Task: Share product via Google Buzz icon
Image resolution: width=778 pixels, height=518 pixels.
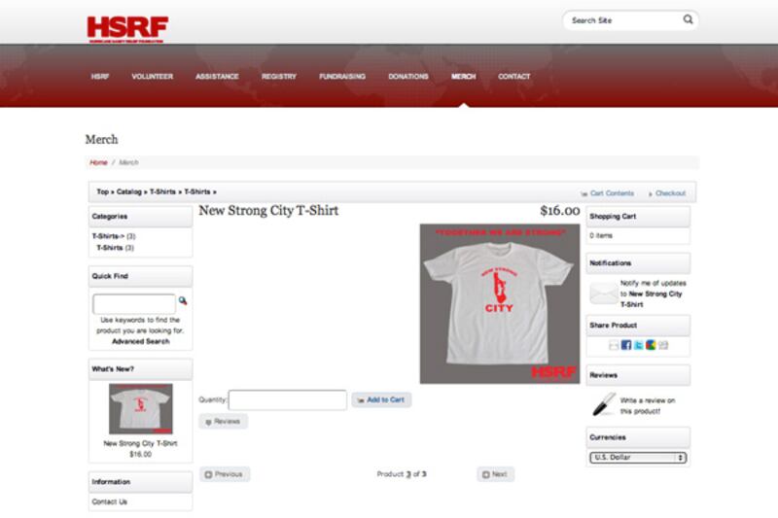Action: [650, 345]
